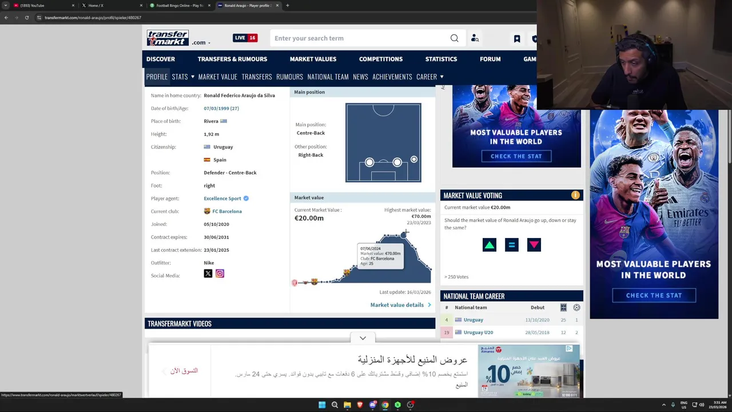Open the watchlist bookmark icon

click(x=517, y=38)
